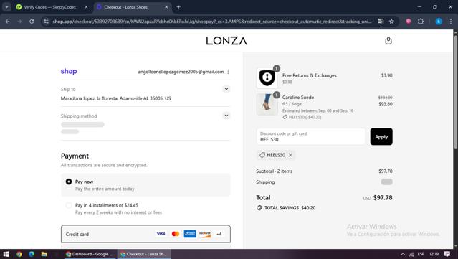Viewport: 458px width, 259px height.
Task: Open the Windows Start menu
Action: coord(6,254)
